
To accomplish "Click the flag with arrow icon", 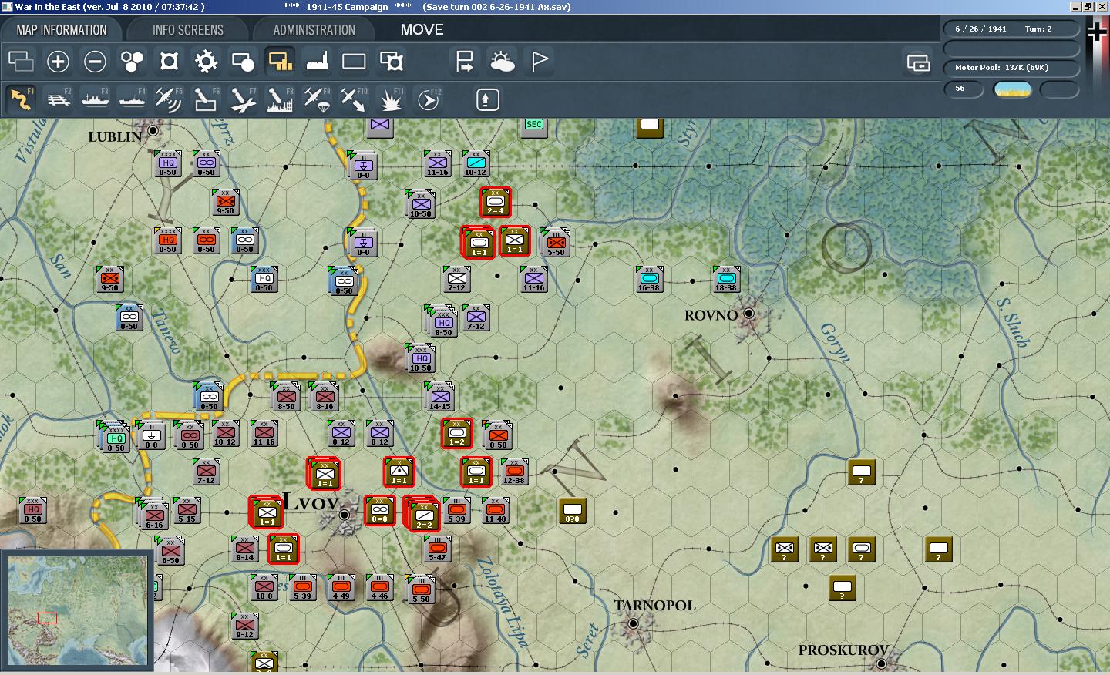I will [x=465, y=61].
